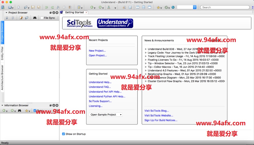
Task: Click the Undo arrow icon
Action: pos(46,7)
